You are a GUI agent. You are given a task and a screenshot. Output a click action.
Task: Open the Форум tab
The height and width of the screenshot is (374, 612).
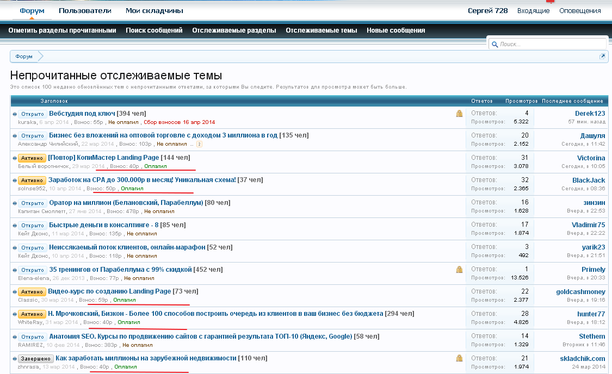(32, 11)
